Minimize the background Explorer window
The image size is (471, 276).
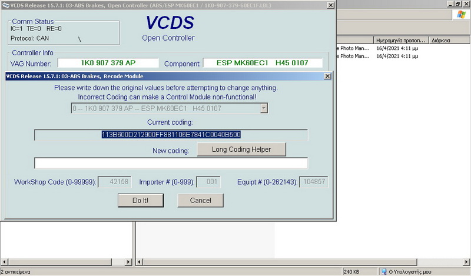tap(450, 4)
